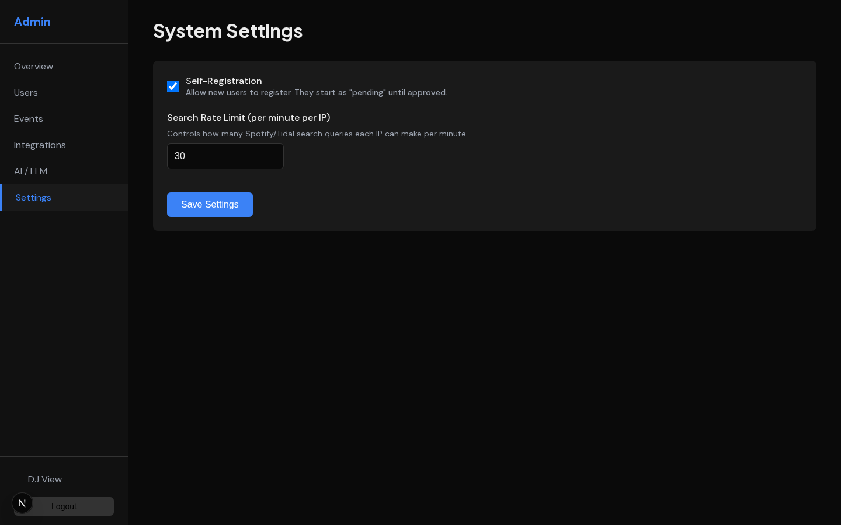The height and width of the screenshot is (525, 841).
Task: Open the AI / LLM settings page
Action: coord(30,171)
